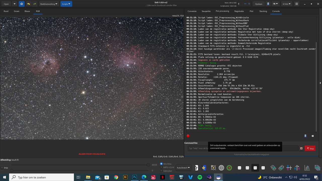Image resolution: width=322 pixels, height=181 pixels.
Task: Open the histogram display tool
Action: point(307,167)
